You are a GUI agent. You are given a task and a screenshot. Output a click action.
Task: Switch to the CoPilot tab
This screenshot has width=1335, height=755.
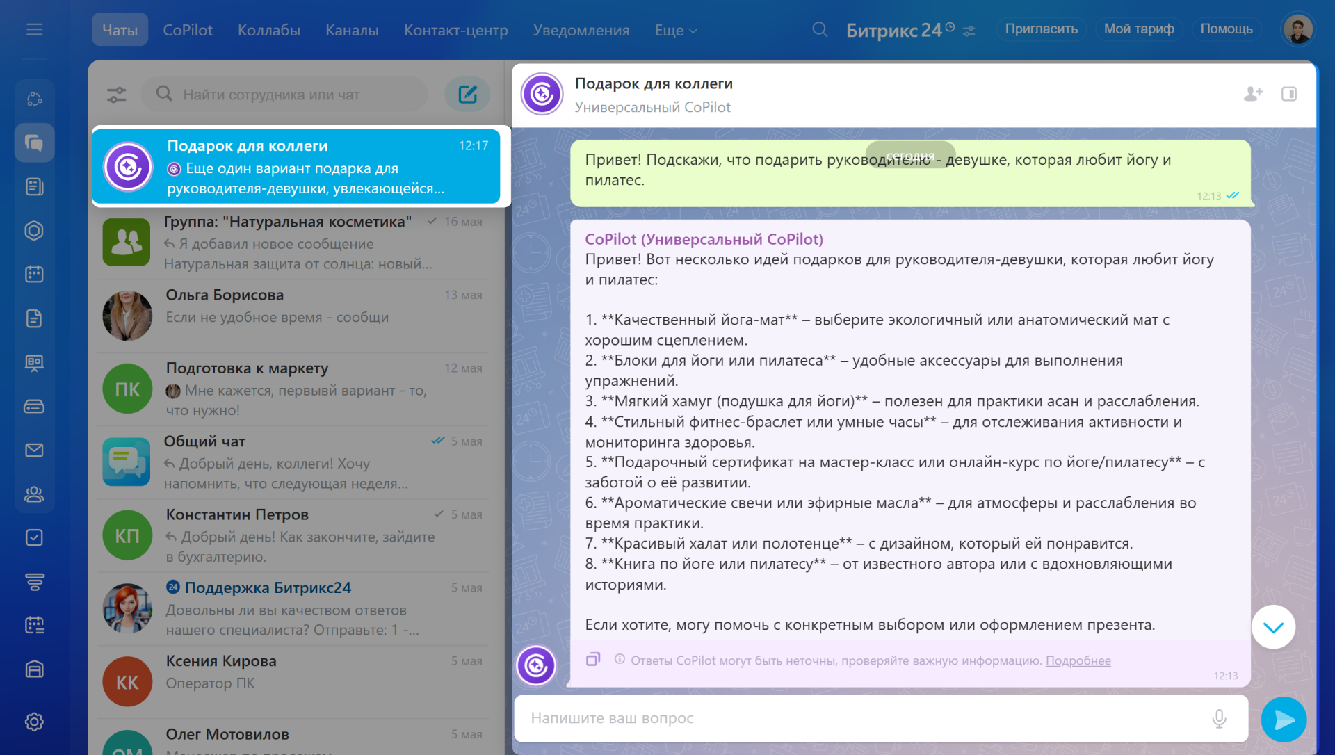click(188, 31)
